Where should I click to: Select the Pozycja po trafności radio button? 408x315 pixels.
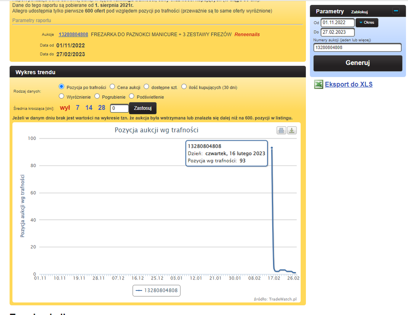62,87
